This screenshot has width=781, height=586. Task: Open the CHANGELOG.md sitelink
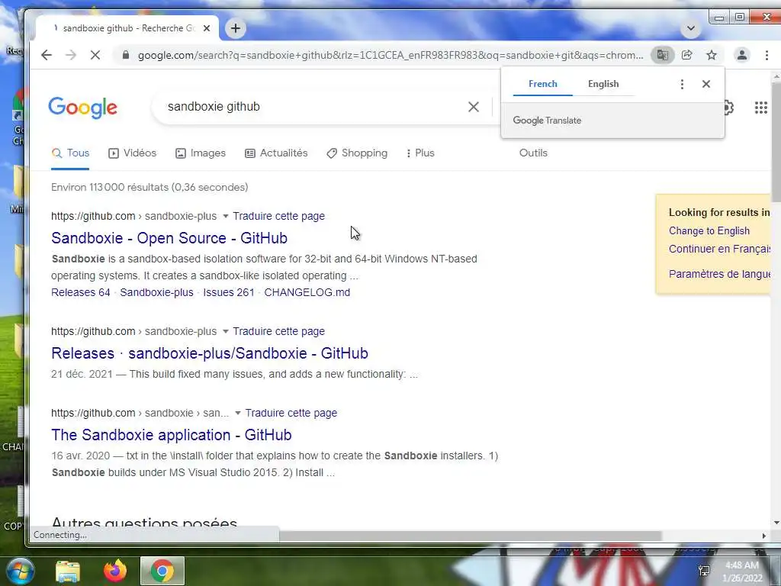click(307, 292)
